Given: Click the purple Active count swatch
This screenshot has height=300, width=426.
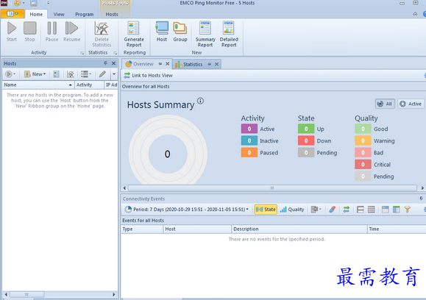Looking at the screenshot, I should click(x=249, y=129).
